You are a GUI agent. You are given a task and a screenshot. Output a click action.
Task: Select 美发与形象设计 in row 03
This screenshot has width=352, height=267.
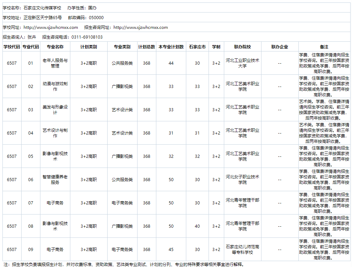(x=55, y=110)
